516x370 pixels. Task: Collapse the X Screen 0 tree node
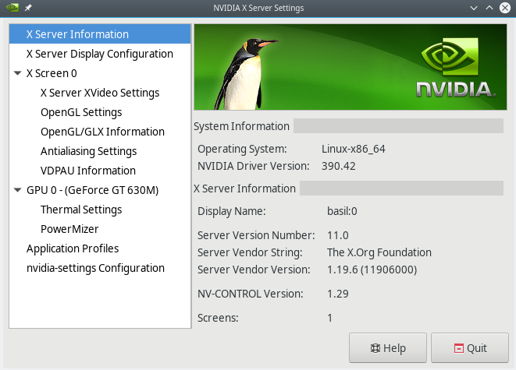tap(18, 73)
